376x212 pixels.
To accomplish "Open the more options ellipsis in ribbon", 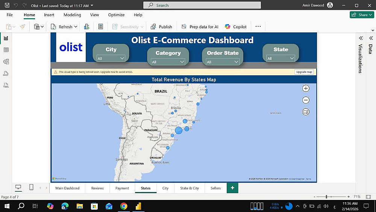I will click(x=258, y=26).
